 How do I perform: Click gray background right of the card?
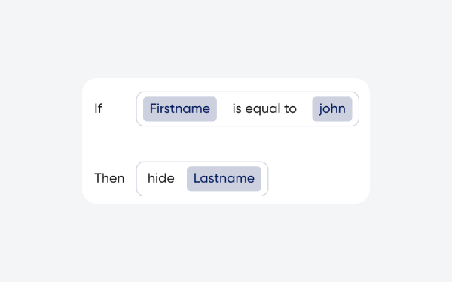[x=411, y=141]
